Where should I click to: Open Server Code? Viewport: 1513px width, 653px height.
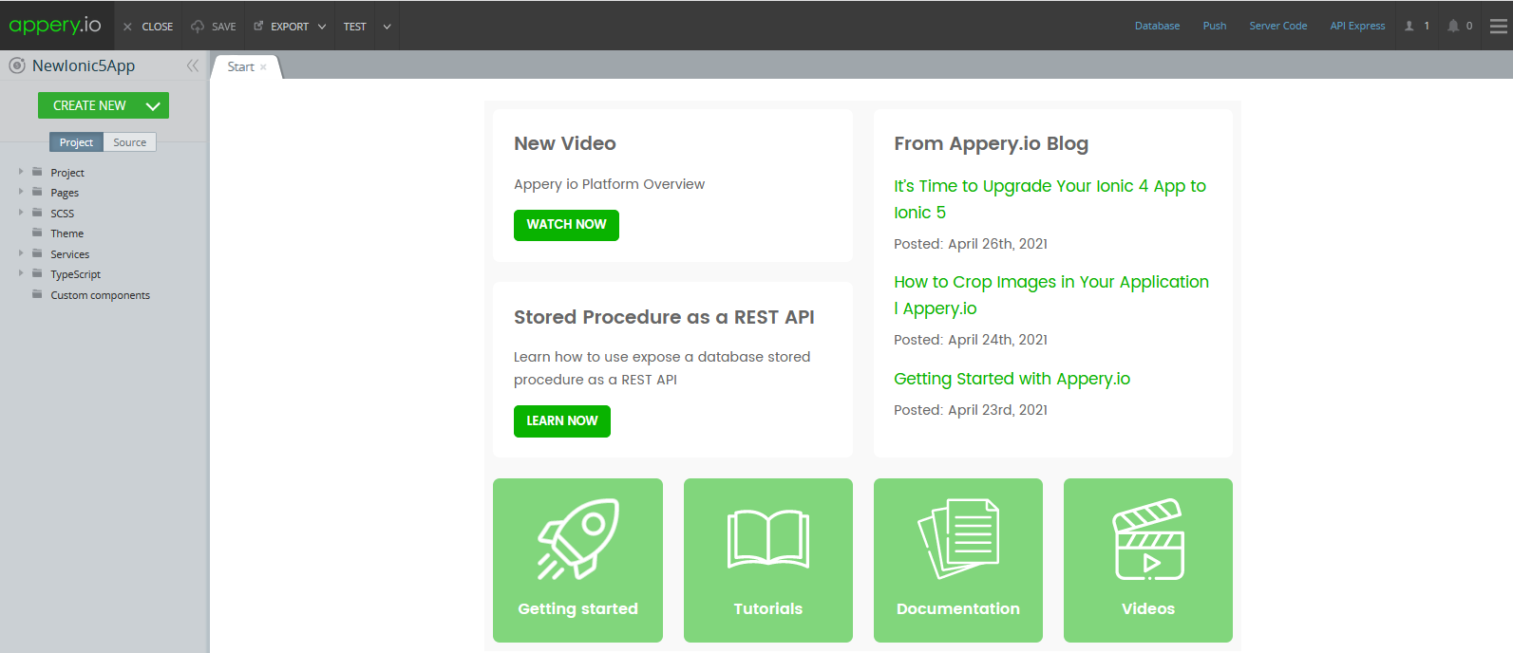point(1277,26)
